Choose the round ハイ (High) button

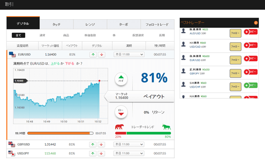(121, 79)
